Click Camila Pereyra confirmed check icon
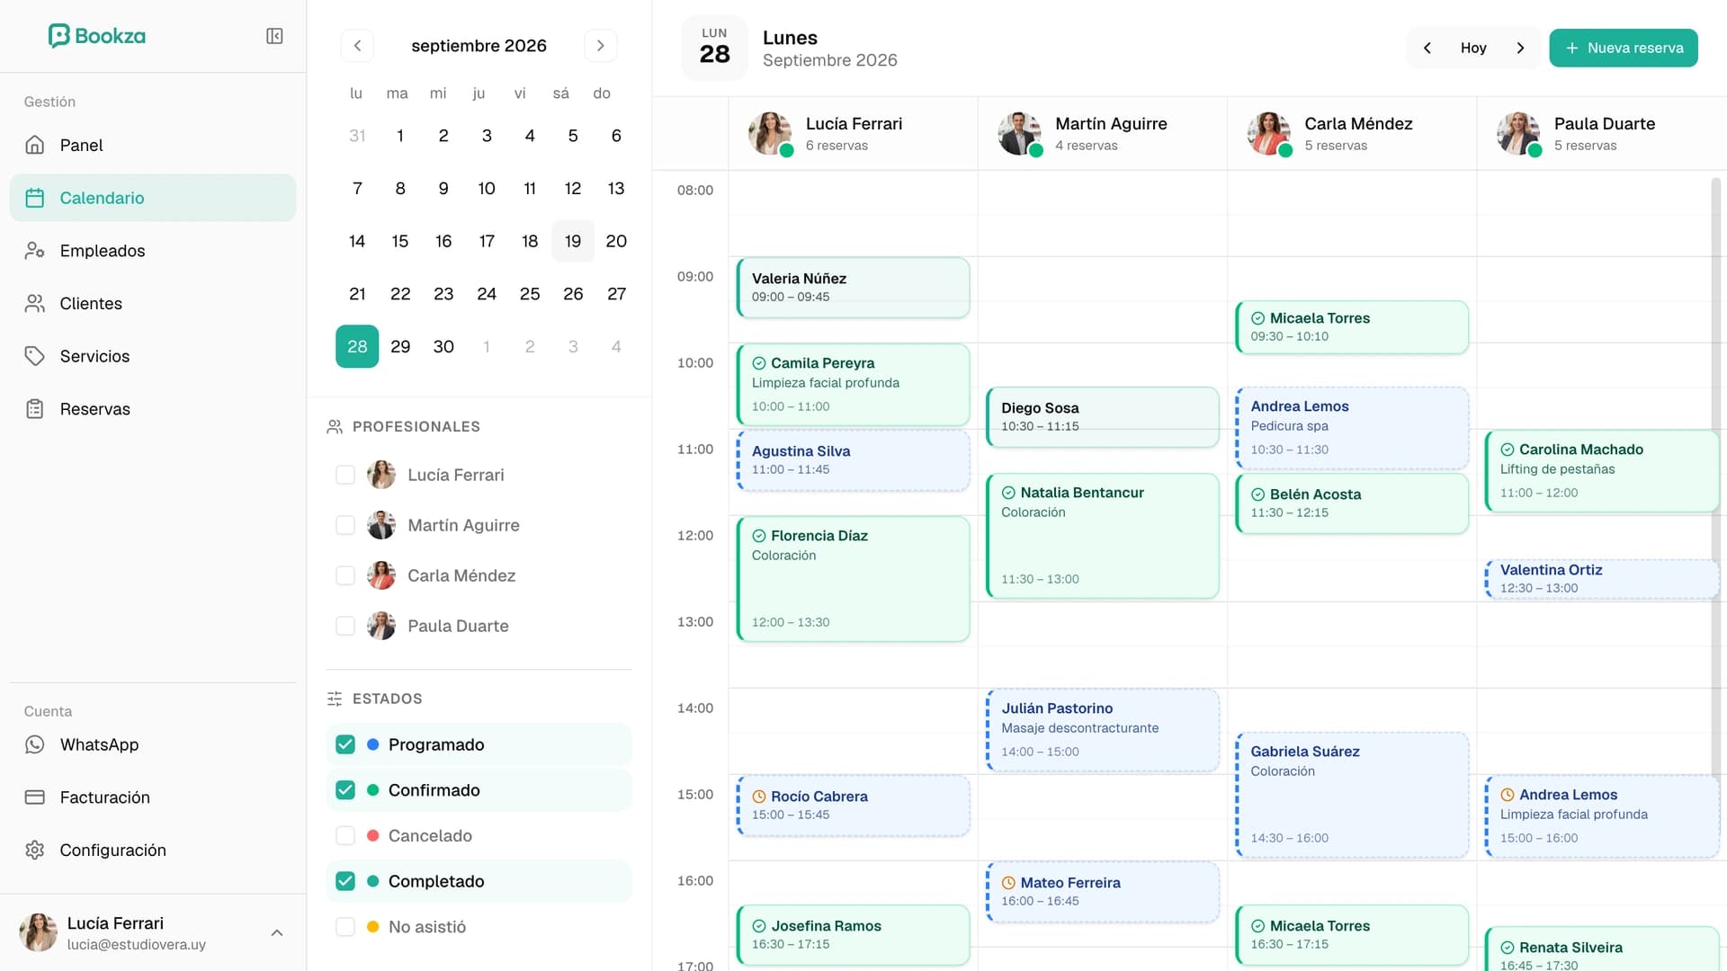Screen dimensions: 1727x971 pyautogui.click(x=759, y=363)
